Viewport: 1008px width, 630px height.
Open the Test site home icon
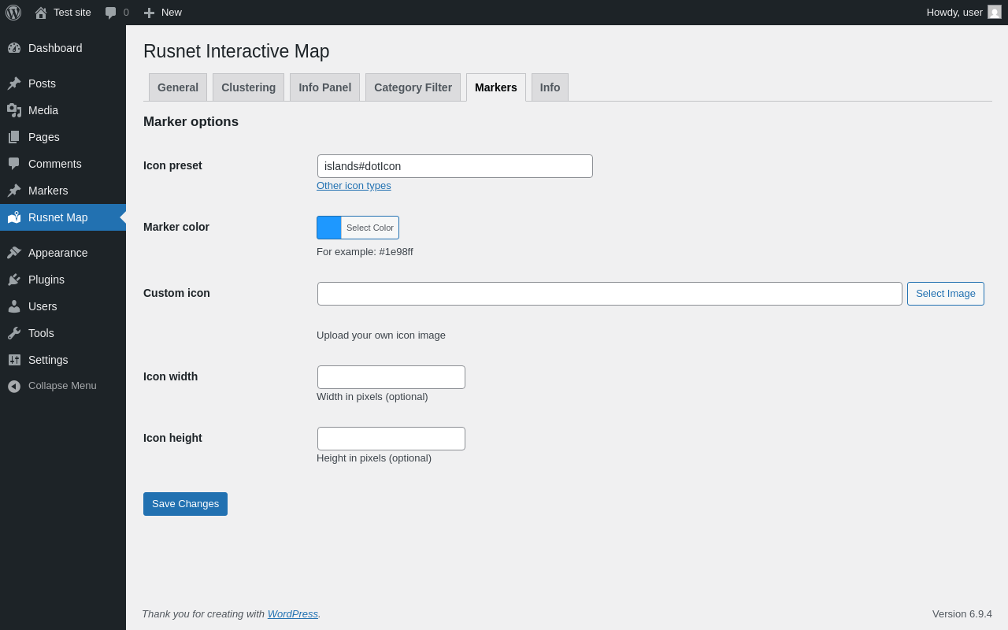pos(41,13)
